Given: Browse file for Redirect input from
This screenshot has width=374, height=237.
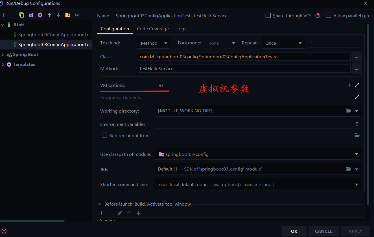Looking at the screenshot, I should pos(357,135).
